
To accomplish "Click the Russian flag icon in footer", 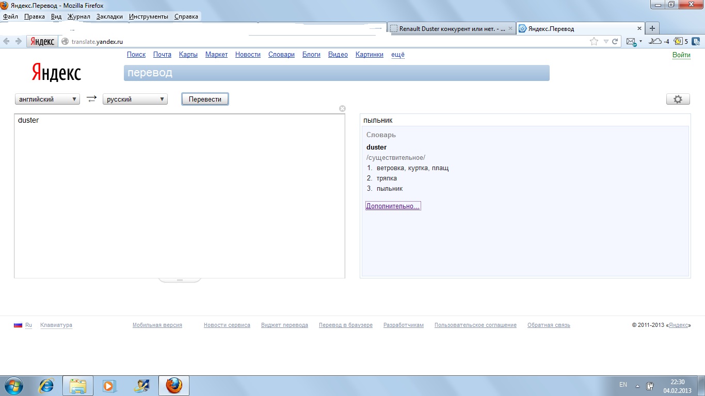I will pos(18,325).
